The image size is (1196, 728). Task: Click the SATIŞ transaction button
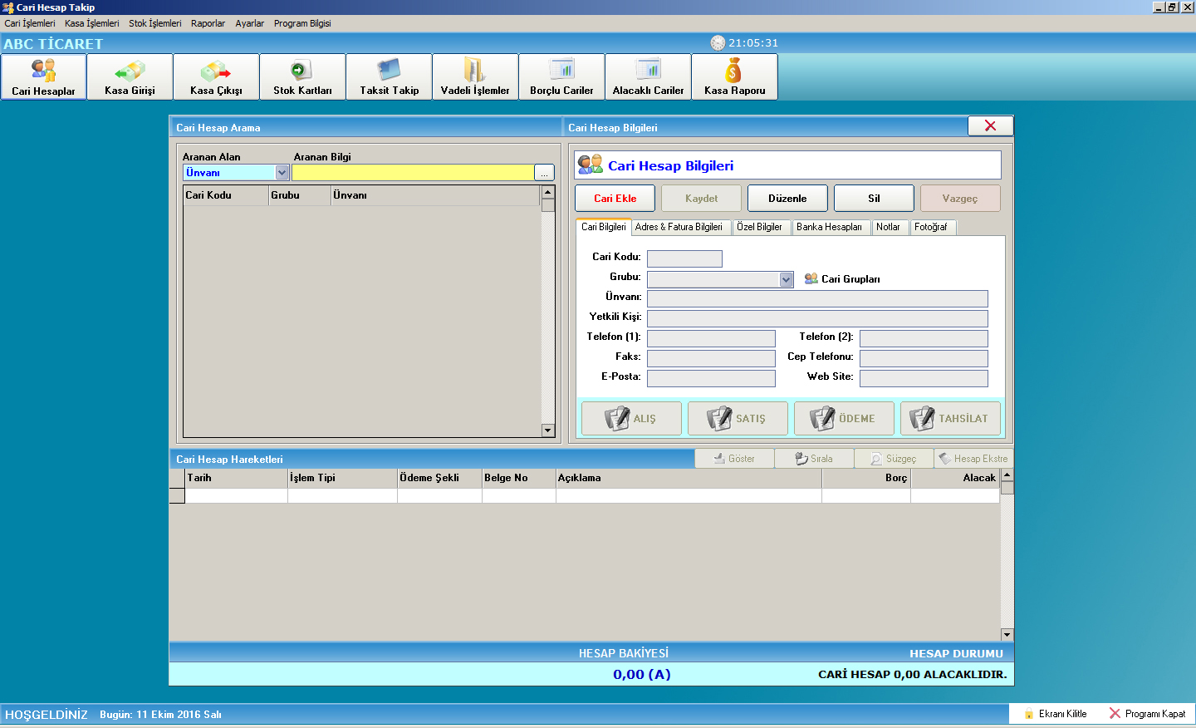click(738, 418)
